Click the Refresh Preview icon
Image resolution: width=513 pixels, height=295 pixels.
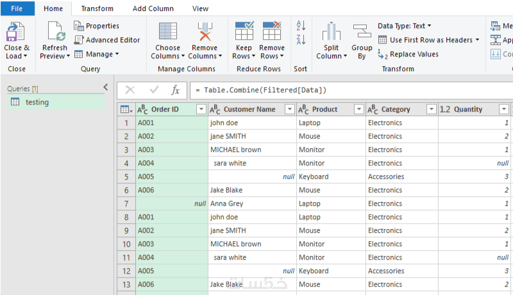55,32
